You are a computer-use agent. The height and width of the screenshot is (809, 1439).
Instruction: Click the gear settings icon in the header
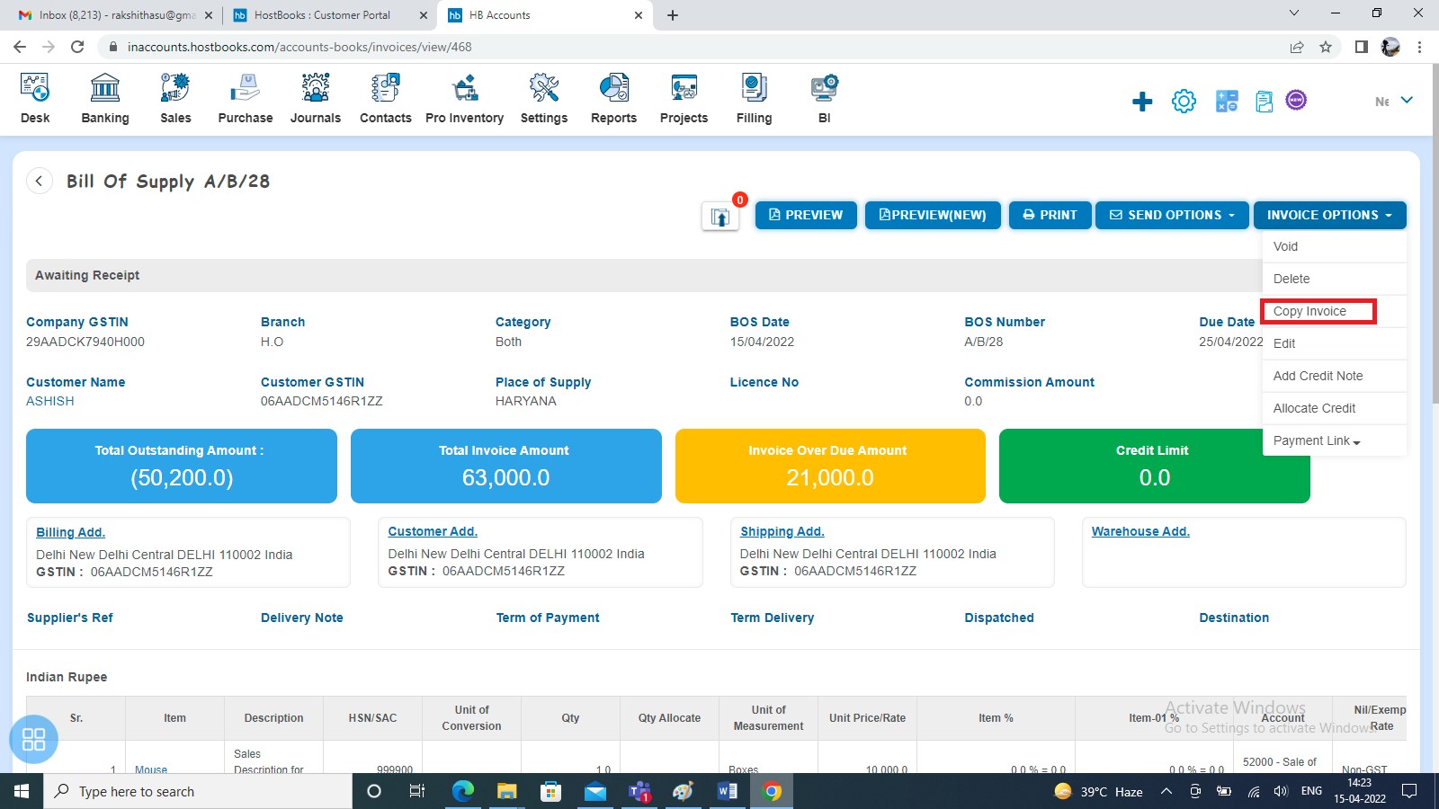[1184, 102]
